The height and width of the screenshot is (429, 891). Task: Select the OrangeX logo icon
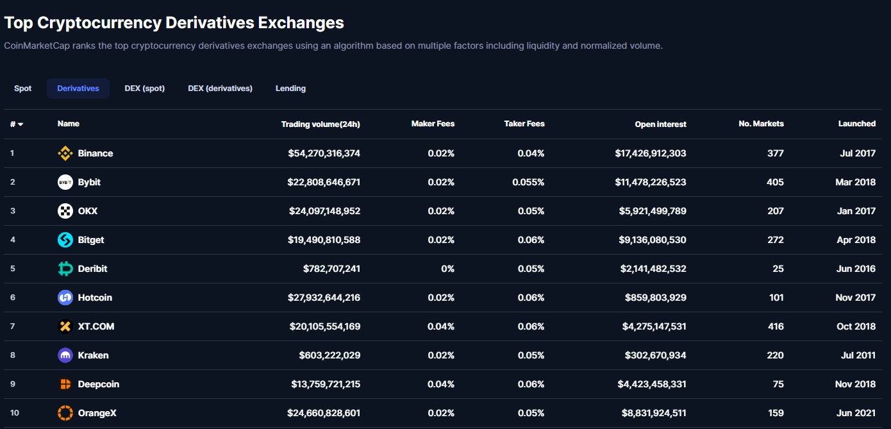click(x=65, y=413)
